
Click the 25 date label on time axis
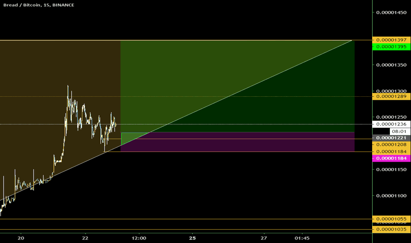coord(192,238)
